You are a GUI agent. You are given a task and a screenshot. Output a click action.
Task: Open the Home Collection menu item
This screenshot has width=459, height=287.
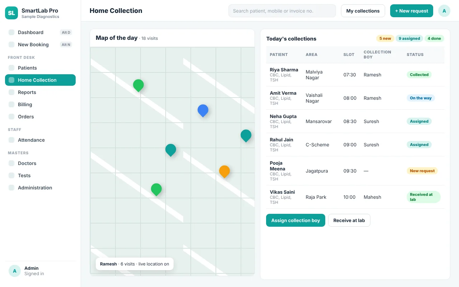[x=40, y=80]
